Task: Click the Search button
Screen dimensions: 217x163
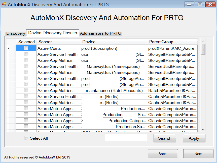Action: tap(165, 138)
